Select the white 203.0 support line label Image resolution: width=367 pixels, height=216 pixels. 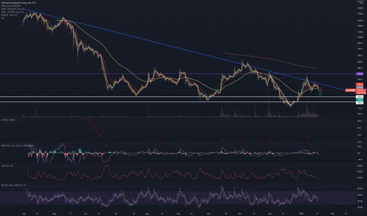click(360, 103)
